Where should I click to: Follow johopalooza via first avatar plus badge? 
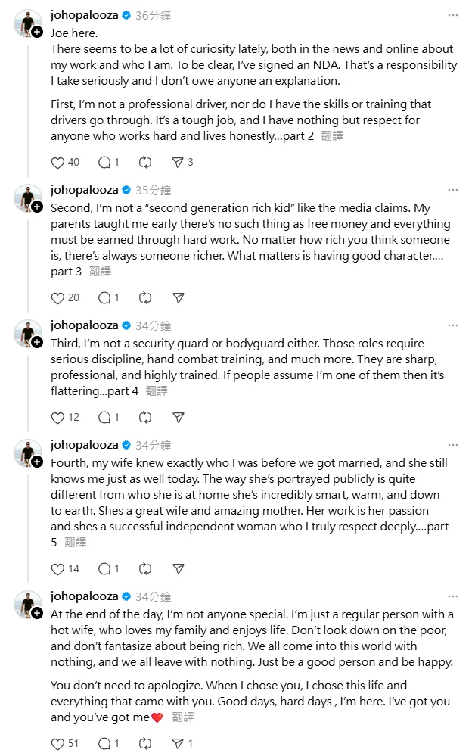(36, 32)
